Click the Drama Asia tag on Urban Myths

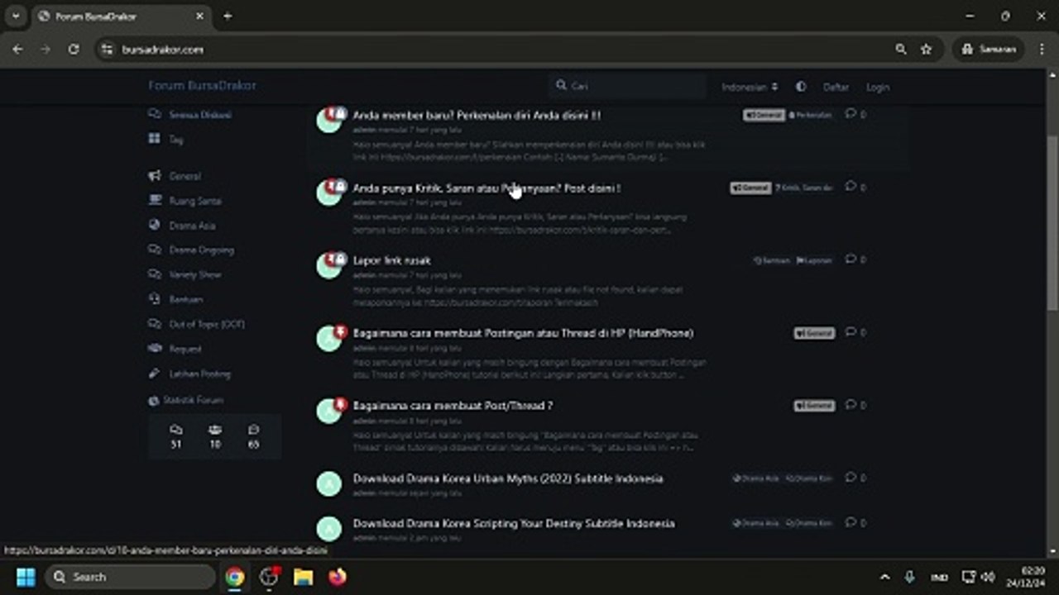[756, 478]
